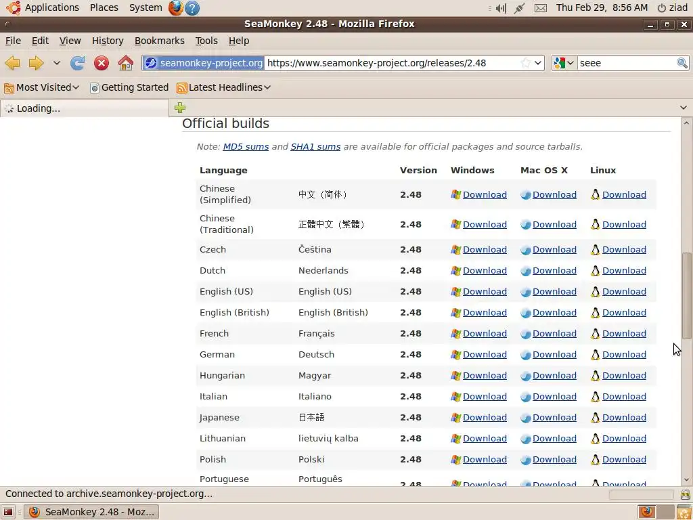Download Mac OS X build for Dutch

click(554, 271)
